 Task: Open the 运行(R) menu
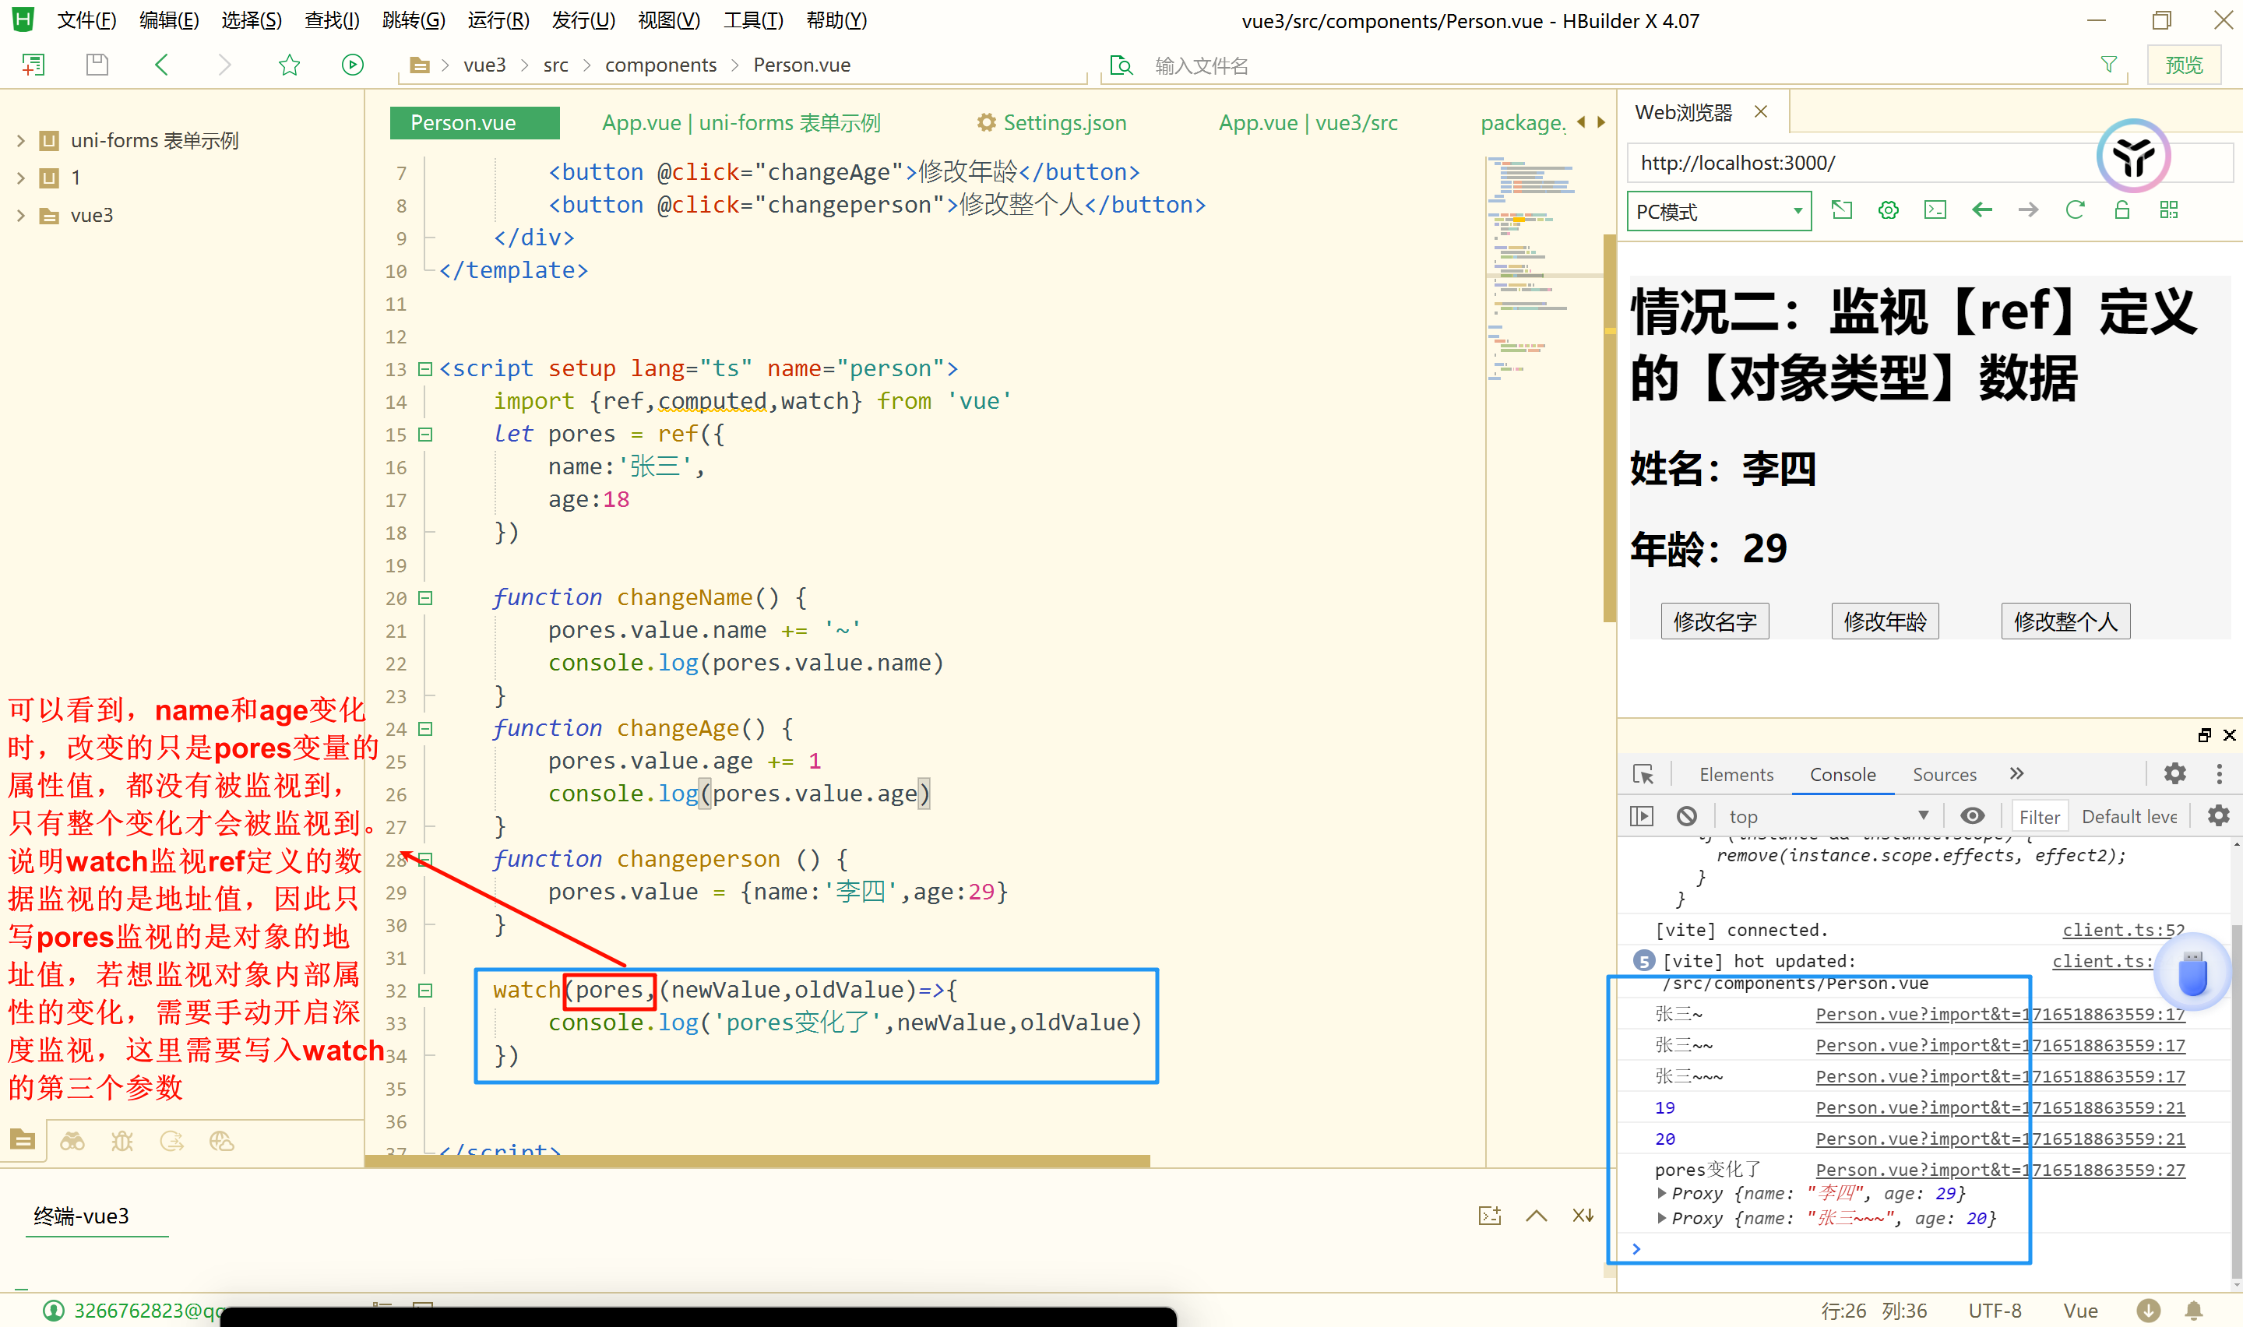pyautogui.click(x=498, y=19)
